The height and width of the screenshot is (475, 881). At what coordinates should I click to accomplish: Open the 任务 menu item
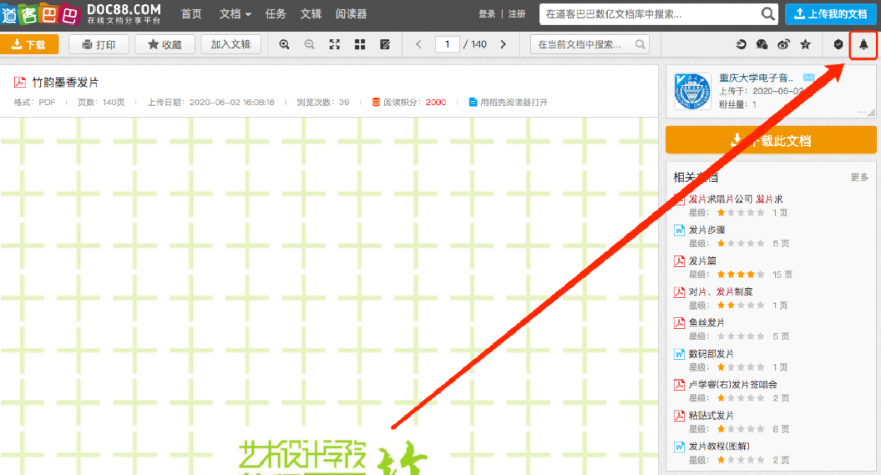click(x=276, y=14)
